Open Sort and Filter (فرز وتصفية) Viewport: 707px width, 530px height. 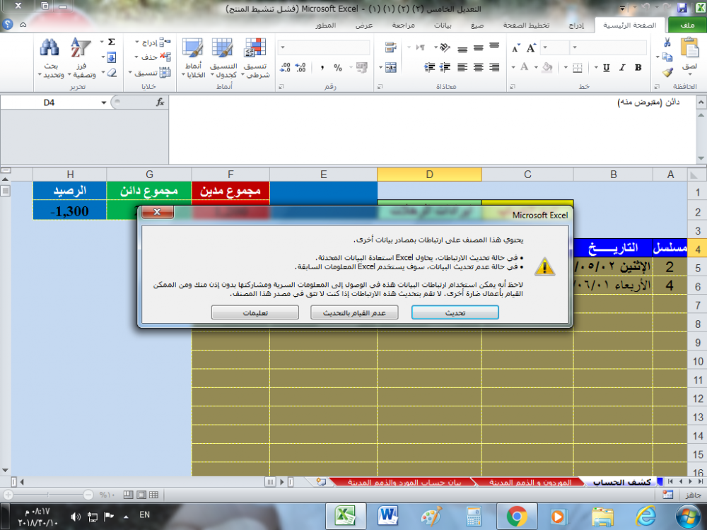click(81, 58)
